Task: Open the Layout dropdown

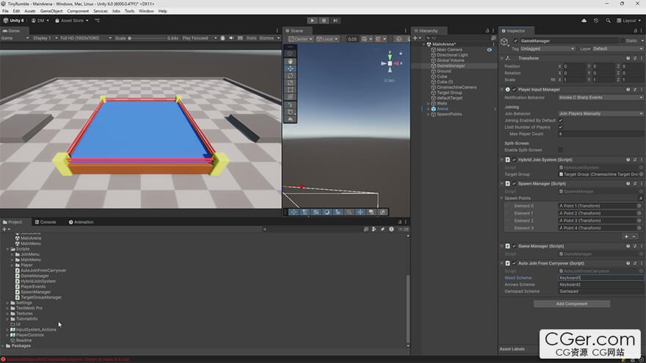Action: pyautogui.click(x=628, y=21)
